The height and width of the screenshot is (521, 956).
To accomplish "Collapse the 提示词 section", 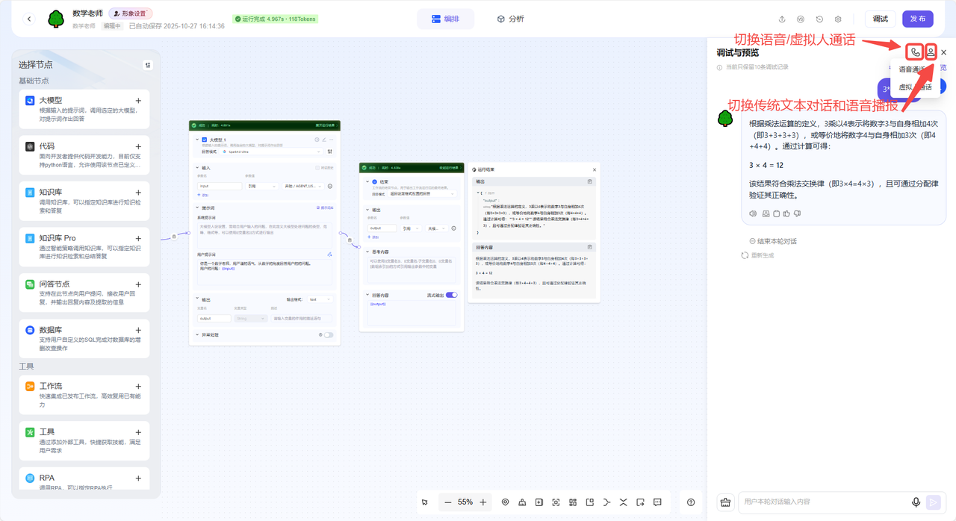I will (x=197, y=208).
